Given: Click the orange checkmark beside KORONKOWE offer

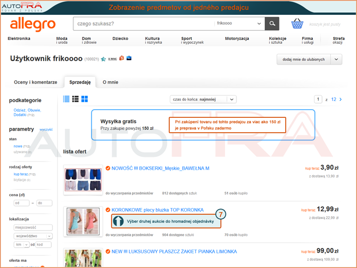Looking at the screenshot, I should pos(108,210).
